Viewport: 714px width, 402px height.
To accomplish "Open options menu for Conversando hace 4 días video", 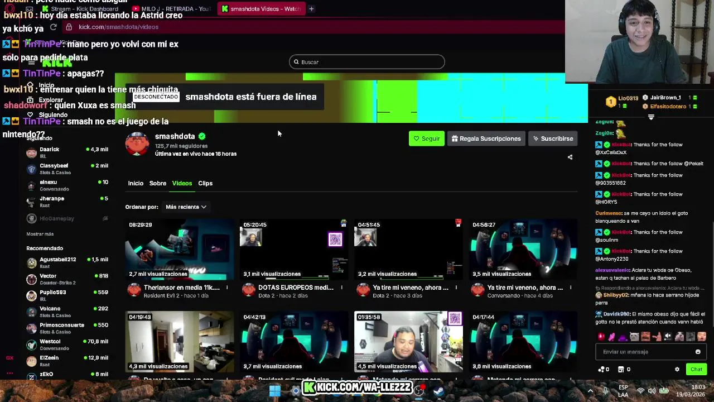I will (x=570, y=288).
